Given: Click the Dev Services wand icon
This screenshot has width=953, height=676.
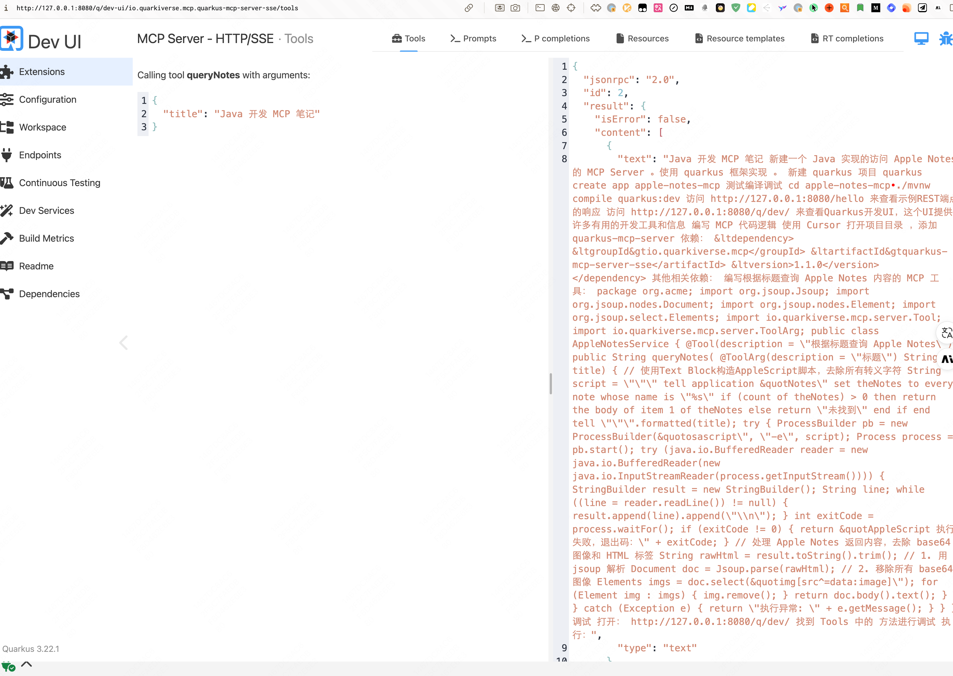Looking at the screenshot, I should tap(7, 211).
